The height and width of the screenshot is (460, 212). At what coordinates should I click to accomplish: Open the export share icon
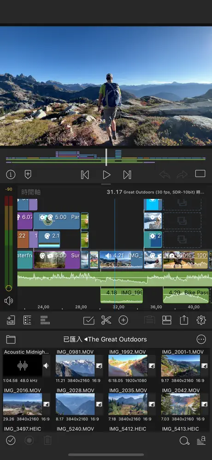point(184,320)
